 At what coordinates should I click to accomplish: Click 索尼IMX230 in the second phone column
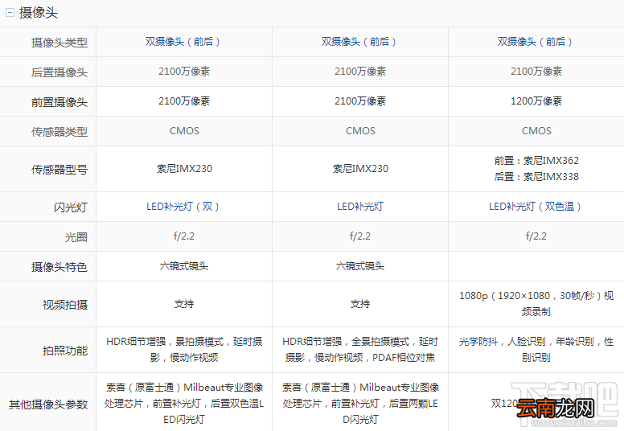[x=360, y=169]
